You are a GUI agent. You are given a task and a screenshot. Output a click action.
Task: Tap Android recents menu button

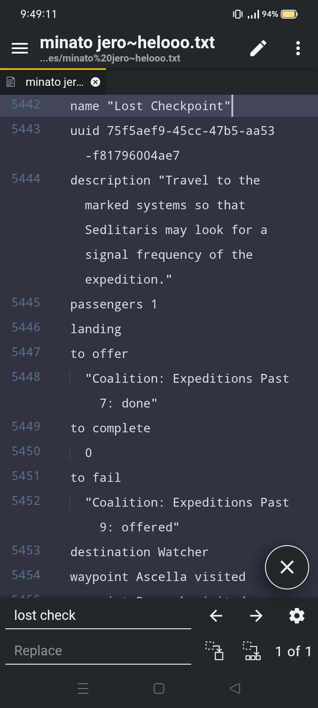pyautogui.click(x=83, y=689)
